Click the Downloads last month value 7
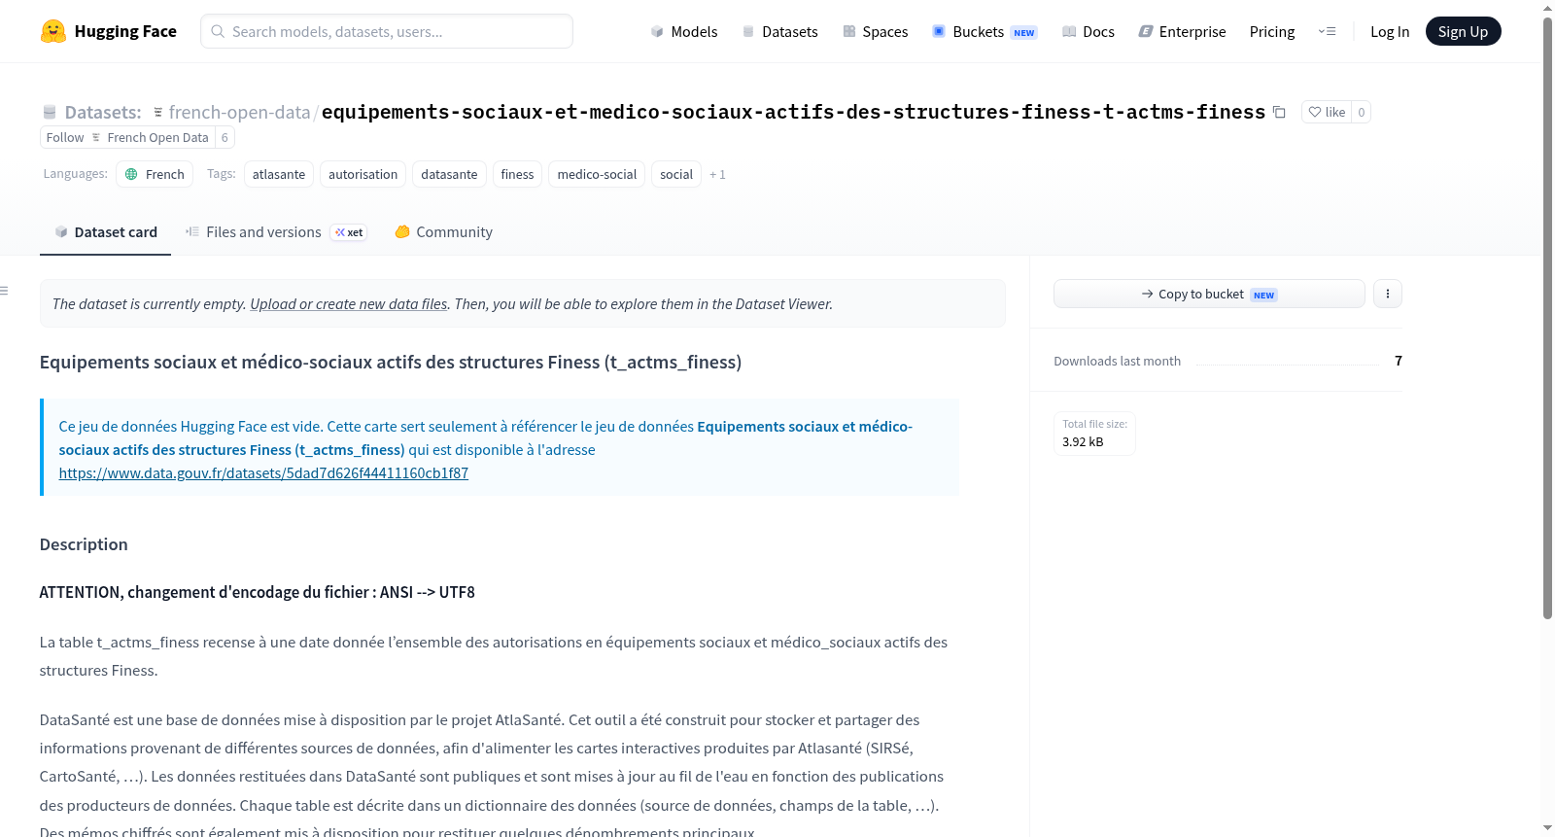This screenshot has height=837, width=1555. click(1399, 361)
